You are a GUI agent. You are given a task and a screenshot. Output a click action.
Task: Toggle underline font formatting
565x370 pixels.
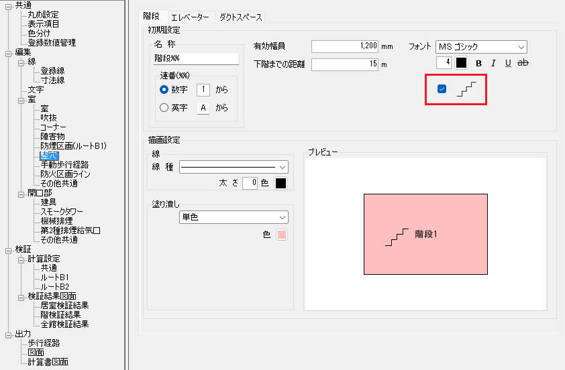pos(508,64)
